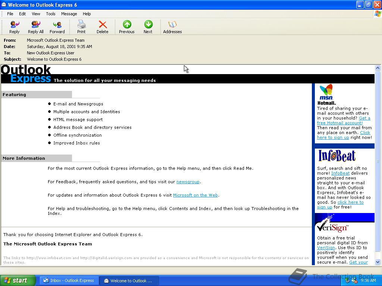Viewport: 382px width, 286px height.
Task: Print the message with the Print icon
Action: pos(81,24)
